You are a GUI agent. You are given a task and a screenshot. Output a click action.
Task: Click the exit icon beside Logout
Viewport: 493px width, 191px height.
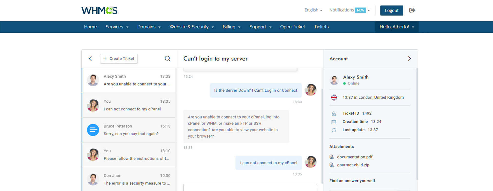(x=412, y=10)
